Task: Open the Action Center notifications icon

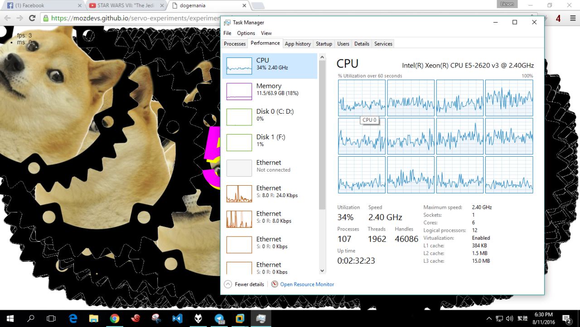Action: [x=566, y=318]
